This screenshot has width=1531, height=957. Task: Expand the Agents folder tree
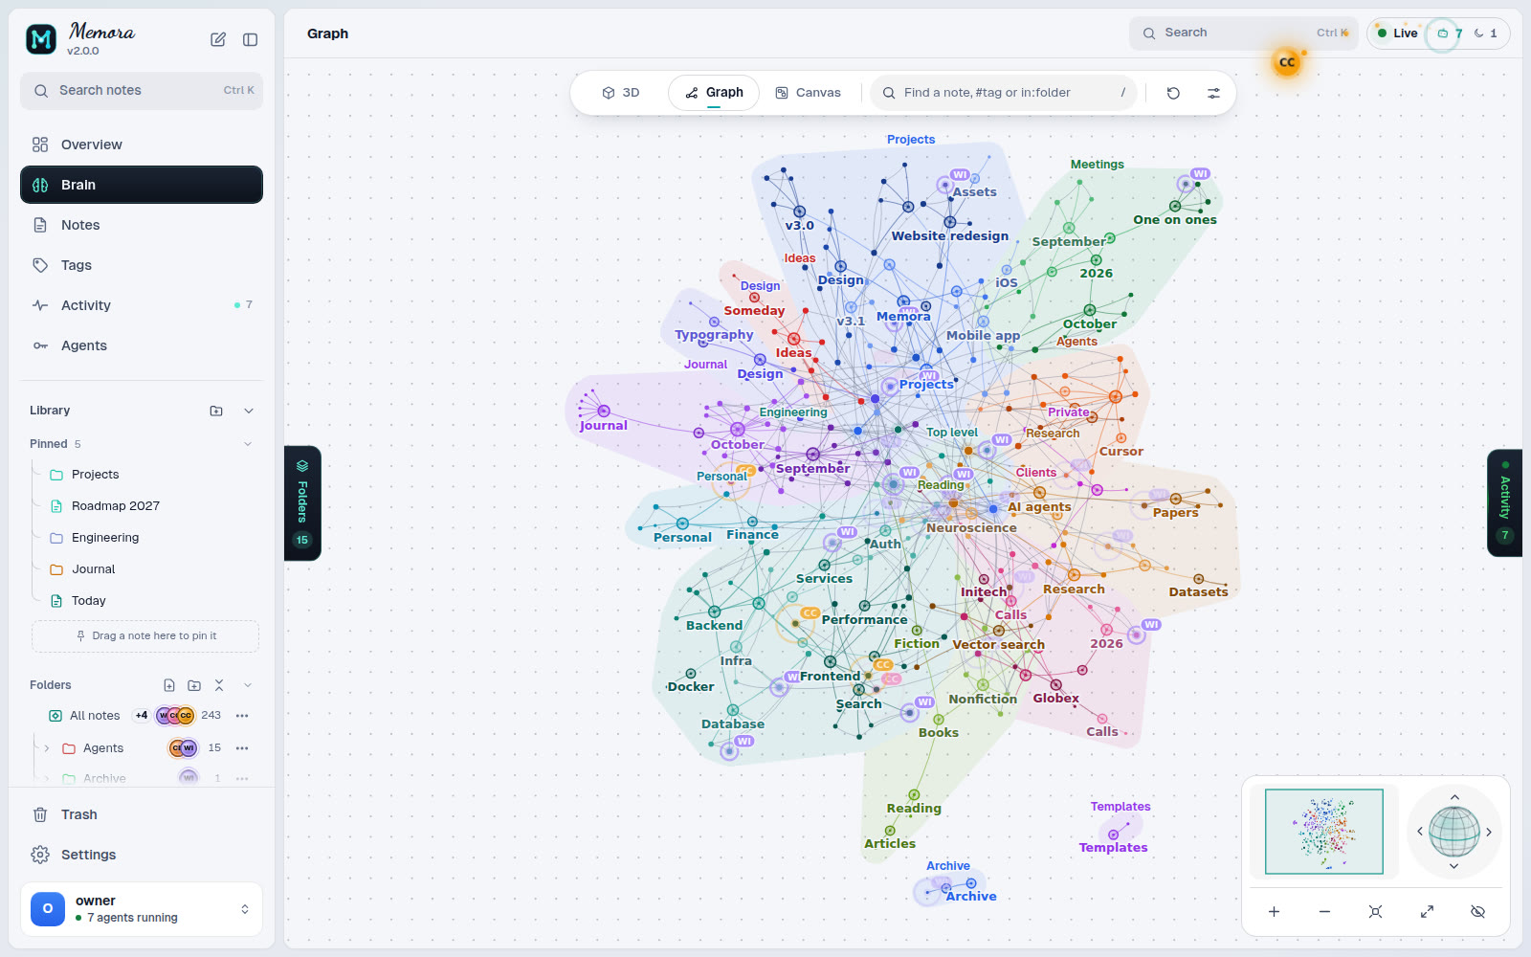coord(46,748)
